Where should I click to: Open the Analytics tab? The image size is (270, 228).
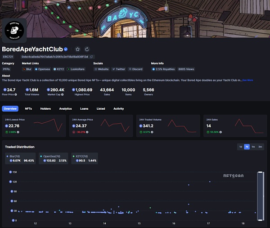(x=65, y=108)
